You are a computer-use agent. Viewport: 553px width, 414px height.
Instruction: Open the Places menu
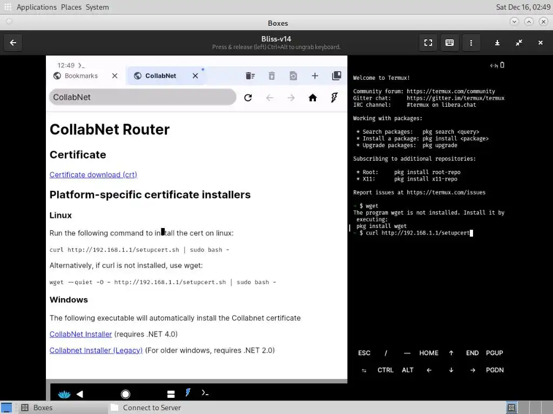pyautogui.click(x=71, y=7)
